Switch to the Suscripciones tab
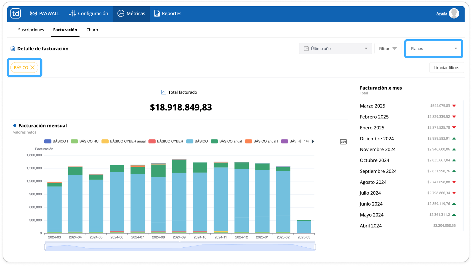This screenshot has height=266, width=472. click(x=31, y=30)
